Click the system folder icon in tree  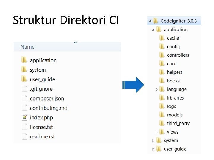coord(159,140)
